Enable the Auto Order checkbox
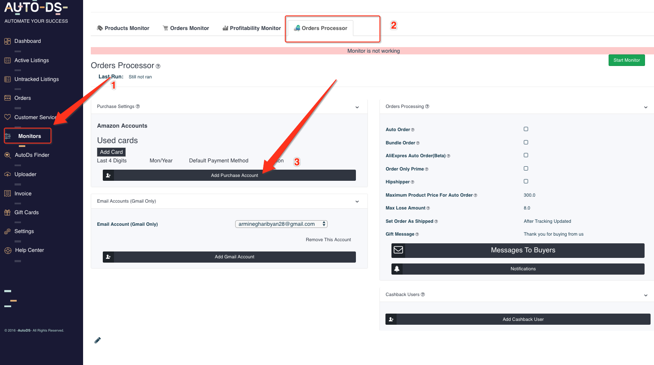This screenshot has width=654, height=365. coord(526,129)
